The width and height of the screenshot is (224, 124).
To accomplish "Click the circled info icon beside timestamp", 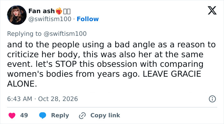I will [x=212, y=99].
